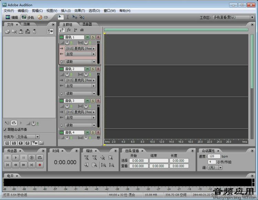Image resolution: width=258 pixels, height=200 pixels.
Task: Toggle 跟随会话节奏 checkbox
Action: point(5,129)
